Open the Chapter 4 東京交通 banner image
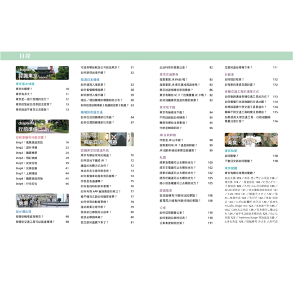The width and height of the screenshot is (293, 282). click(107, 139)
